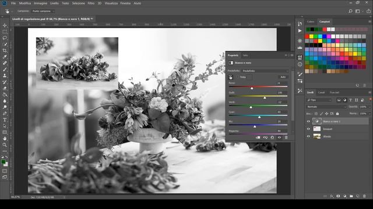Hide the middle layer with eye icon
This screenshot has height=209, width=373.
coord(308,129)
